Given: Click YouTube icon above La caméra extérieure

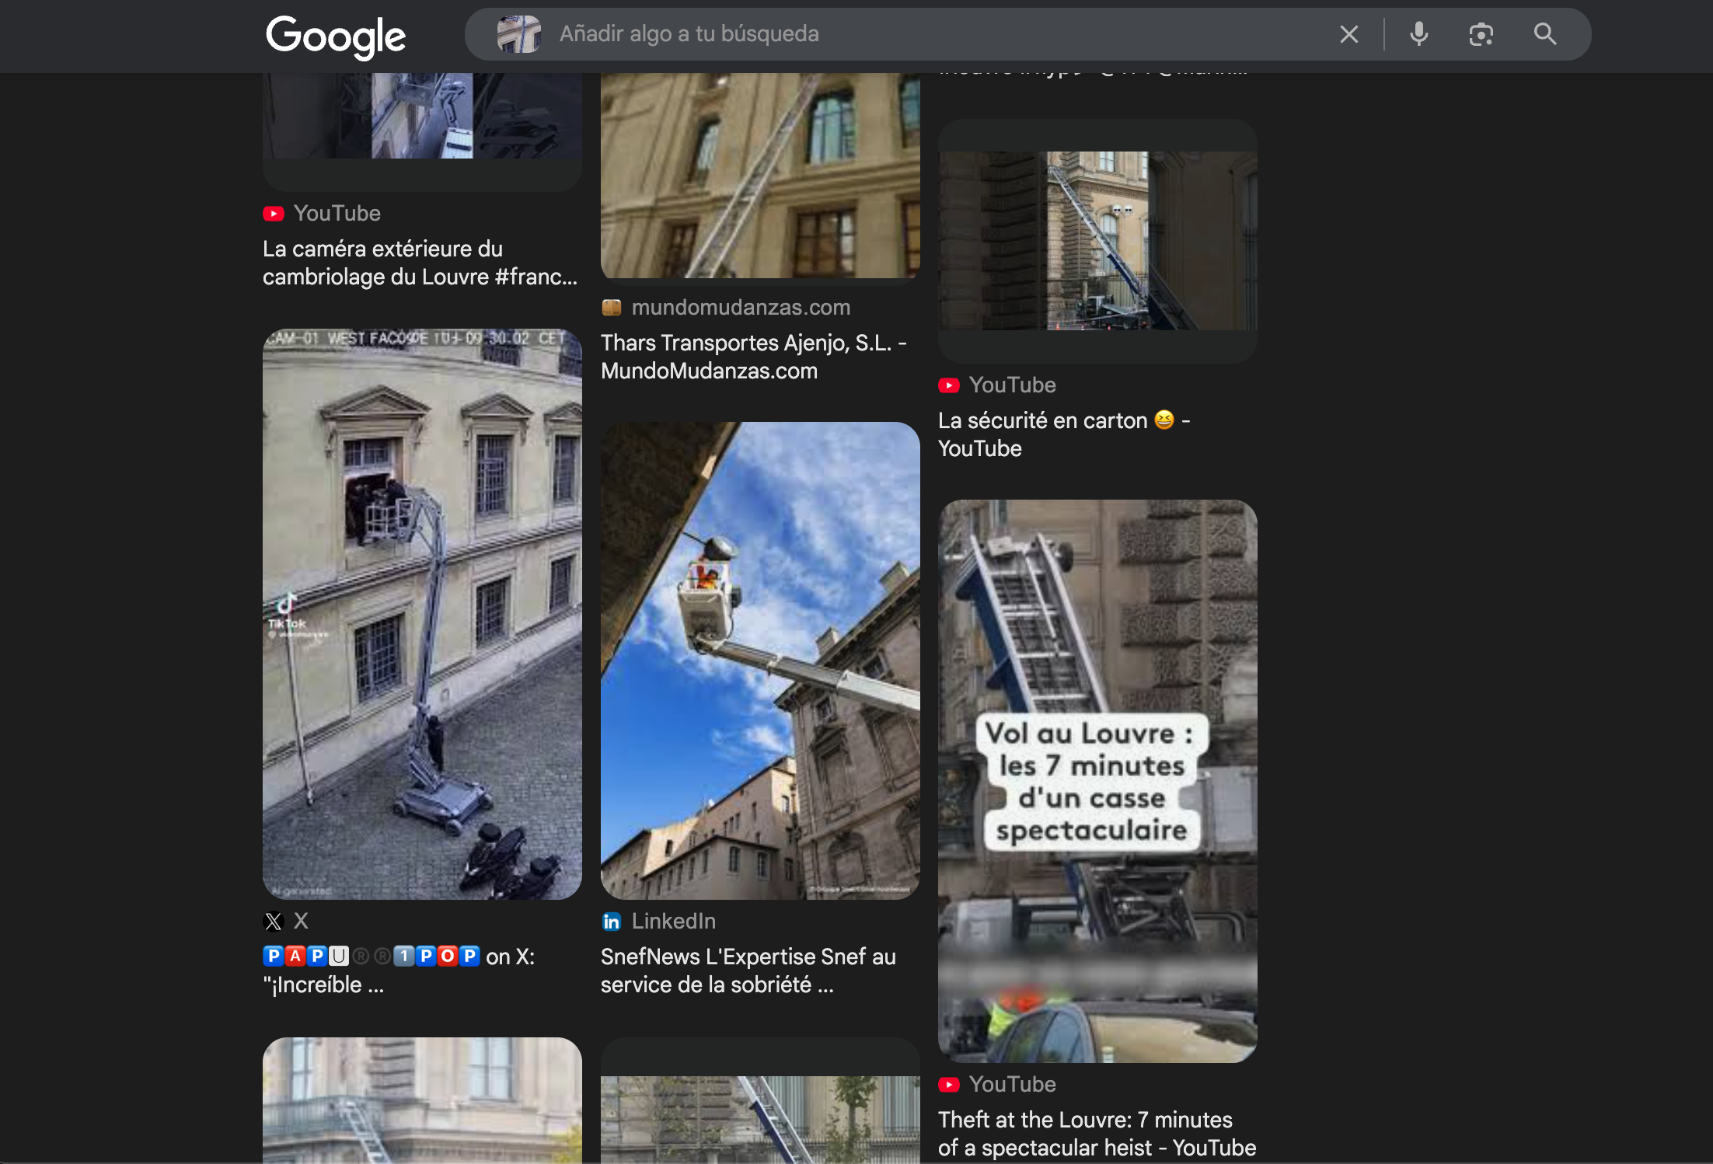Looking at the screenshot, I should click(274, 214).
